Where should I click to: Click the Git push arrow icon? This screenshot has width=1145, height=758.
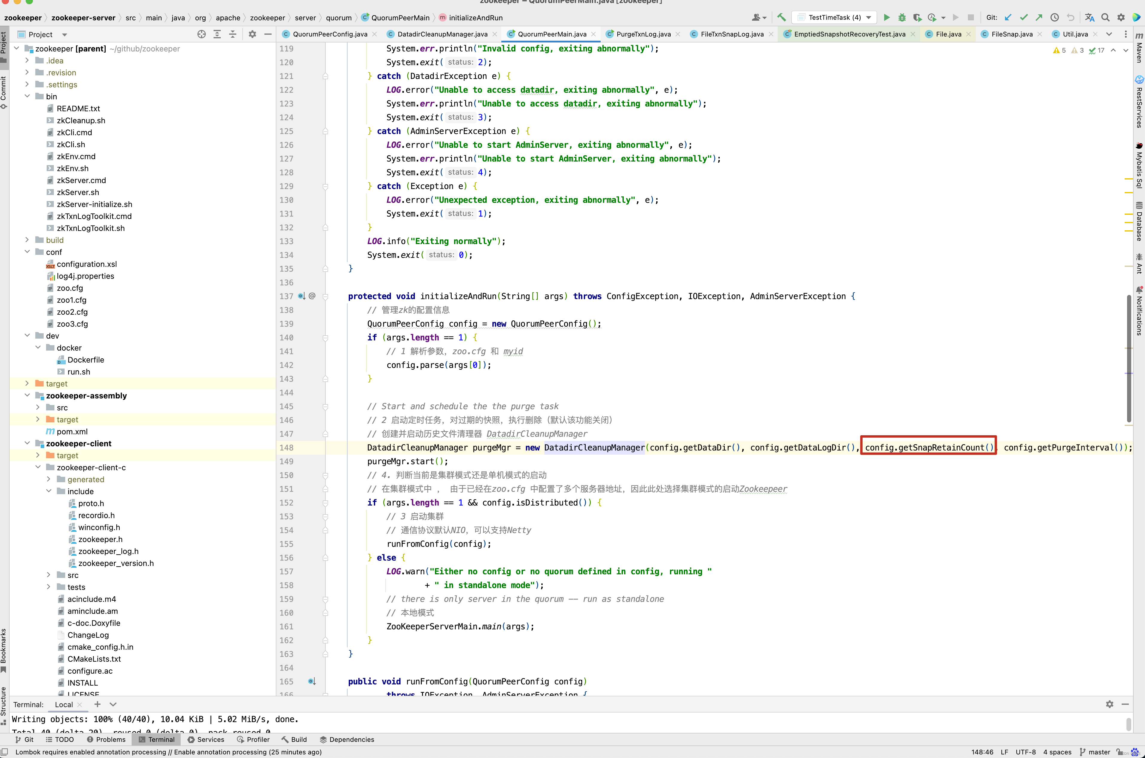[x=1039, y=17]
